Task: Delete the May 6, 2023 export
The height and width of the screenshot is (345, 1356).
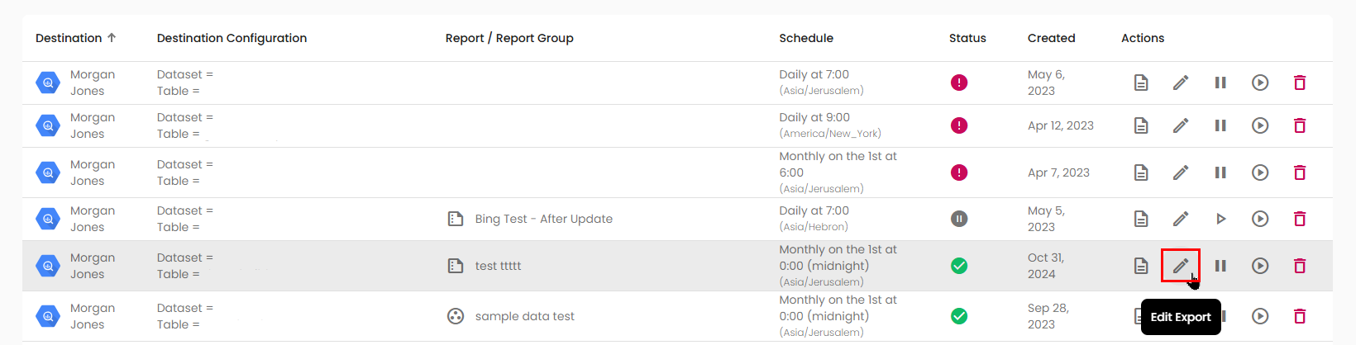Action: pyautogui.click(x=1299, y=83)
